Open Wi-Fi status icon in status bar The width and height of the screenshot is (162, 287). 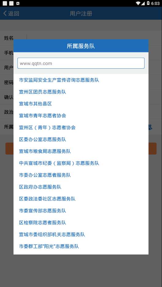138,3
